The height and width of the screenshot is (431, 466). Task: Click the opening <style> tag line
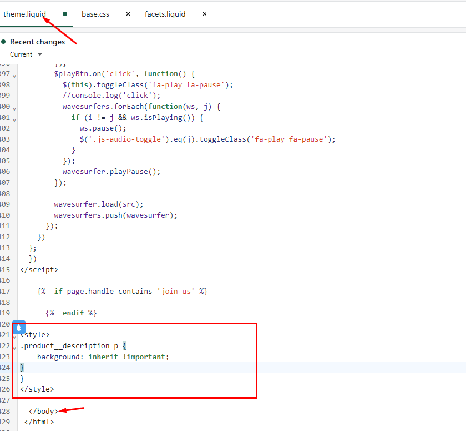point(35,334)
